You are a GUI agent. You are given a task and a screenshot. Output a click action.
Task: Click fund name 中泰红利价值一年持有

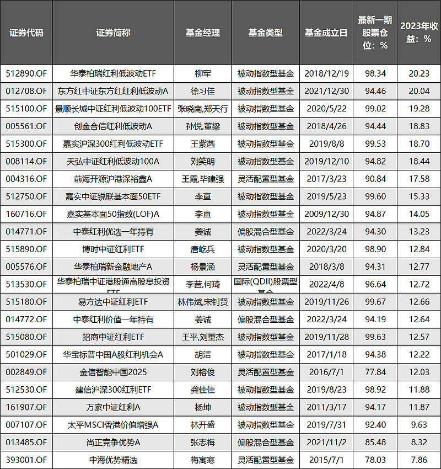pyautogui.click(x=113, y=319)
